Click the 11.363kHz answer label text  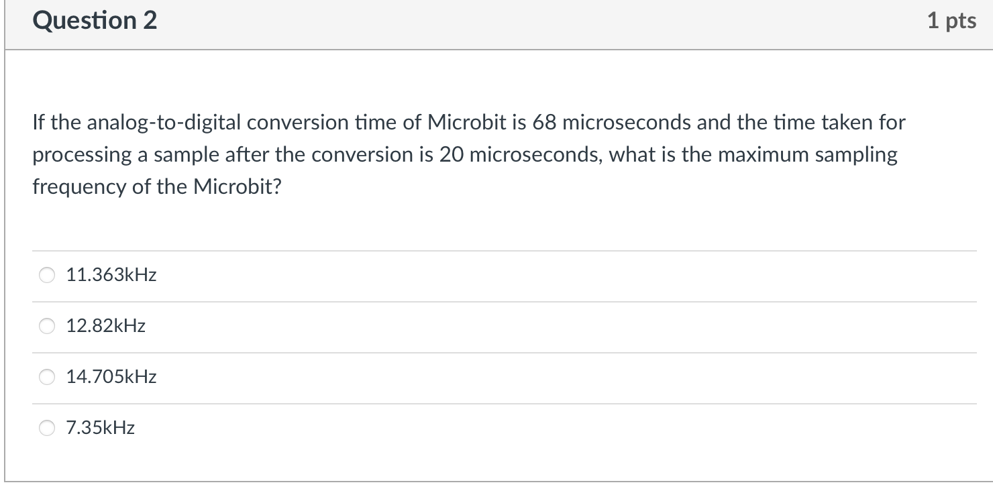coord(111,275)
